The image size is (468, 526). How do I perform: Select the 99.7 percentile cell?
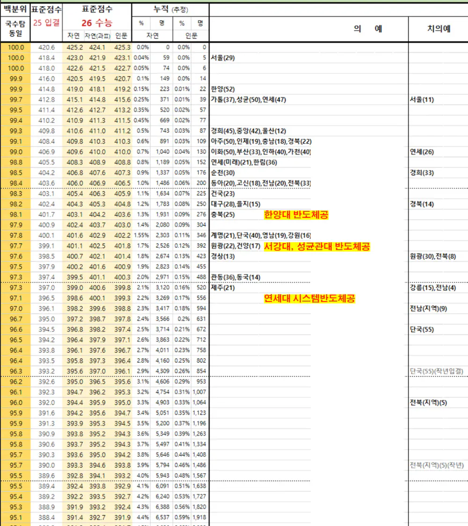click(16, 100)
